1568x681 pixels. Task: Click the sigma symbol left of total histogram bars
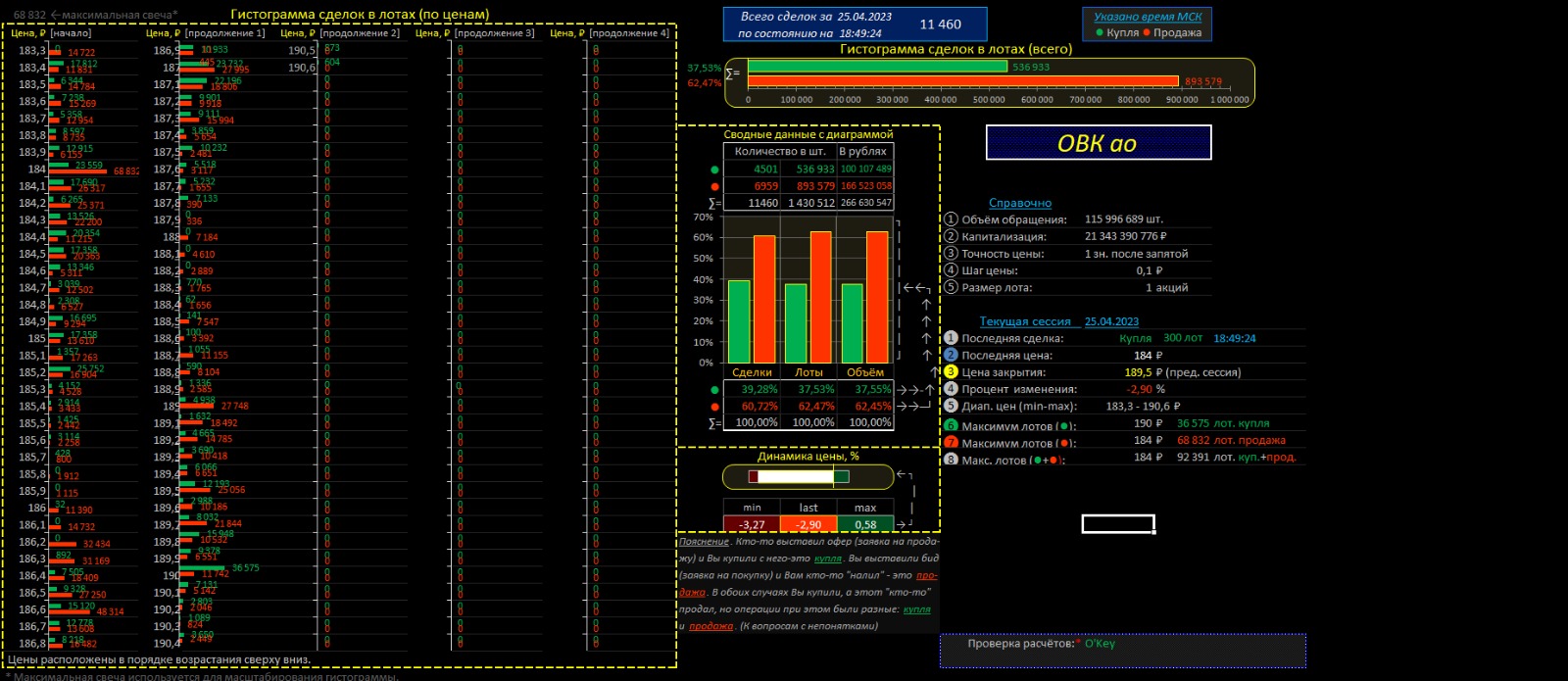(732, 73)
